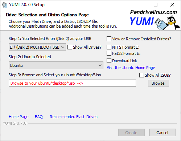
Task: Open Recommended Flash Drives link
Action: [74, 117]
